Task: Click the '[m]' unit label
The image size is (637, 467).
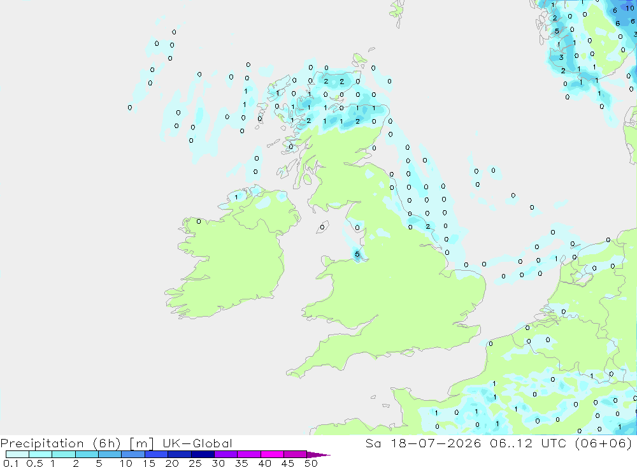Action: (x=142, y=443)
